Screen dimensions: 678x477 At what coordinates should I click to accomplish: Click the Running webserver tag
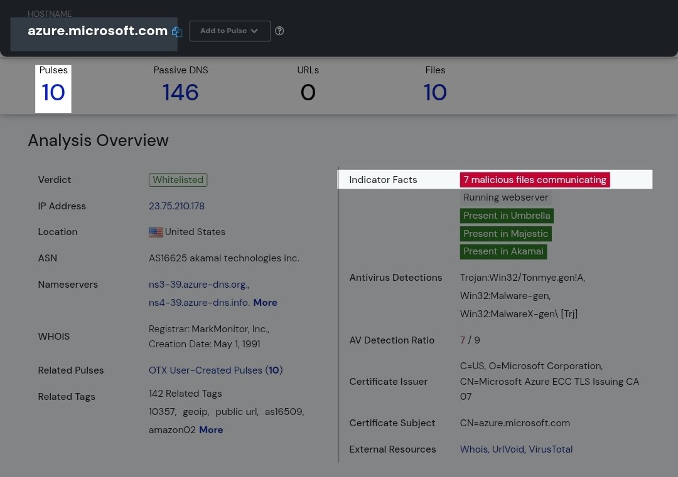click(x=506, y=197)
